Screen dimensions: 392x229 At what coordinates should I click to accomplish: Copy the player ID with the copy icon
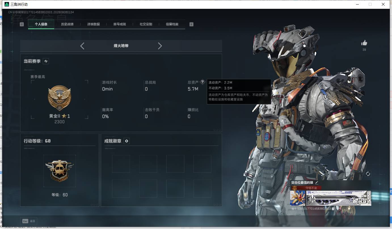[x=334, y=209]
